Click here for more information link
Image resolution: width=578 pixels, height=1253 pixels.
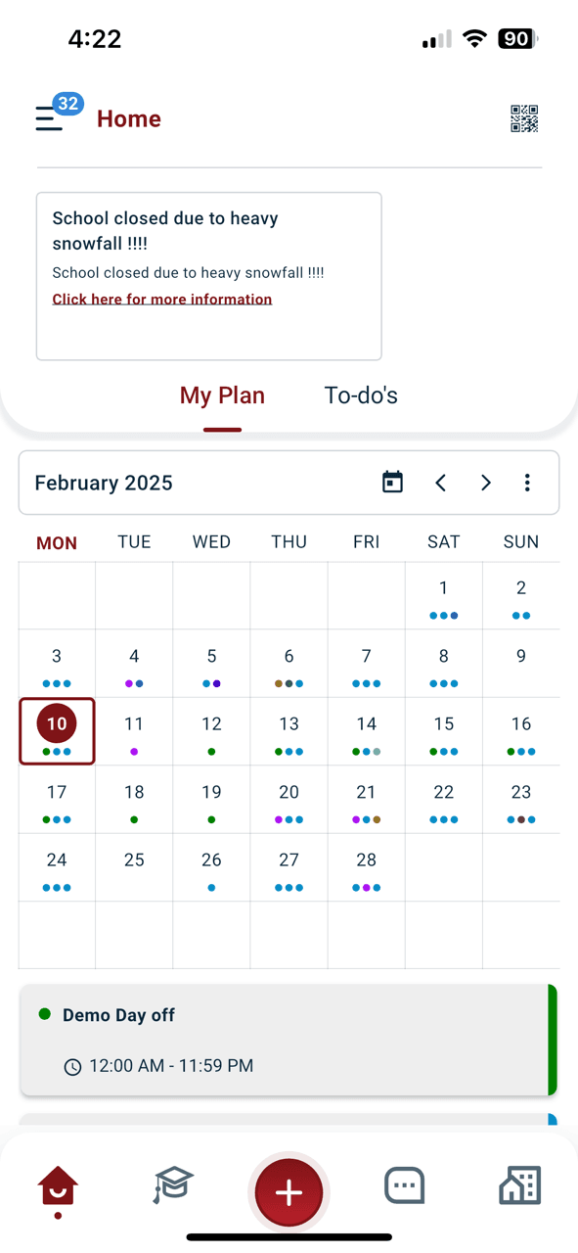pos(162,300)
